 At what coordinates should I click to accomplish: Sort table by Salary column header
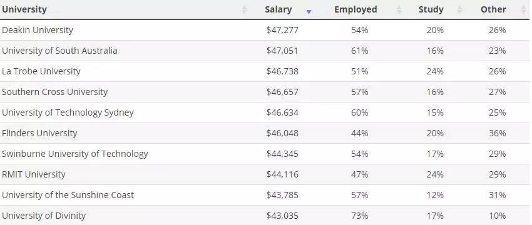(x=279, y=9)
